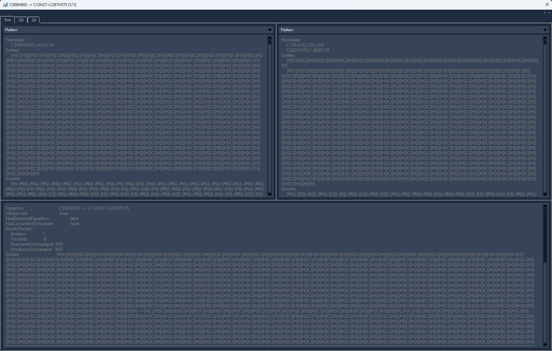Open the 3D tab
Screen dimensions: 552x351
[x=34, y=20]
